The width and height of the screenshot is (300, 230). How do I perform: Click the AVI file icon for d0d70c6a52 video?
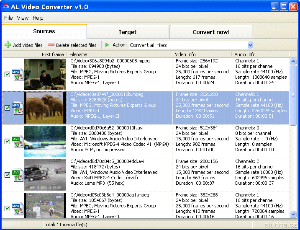pos(17,141)
